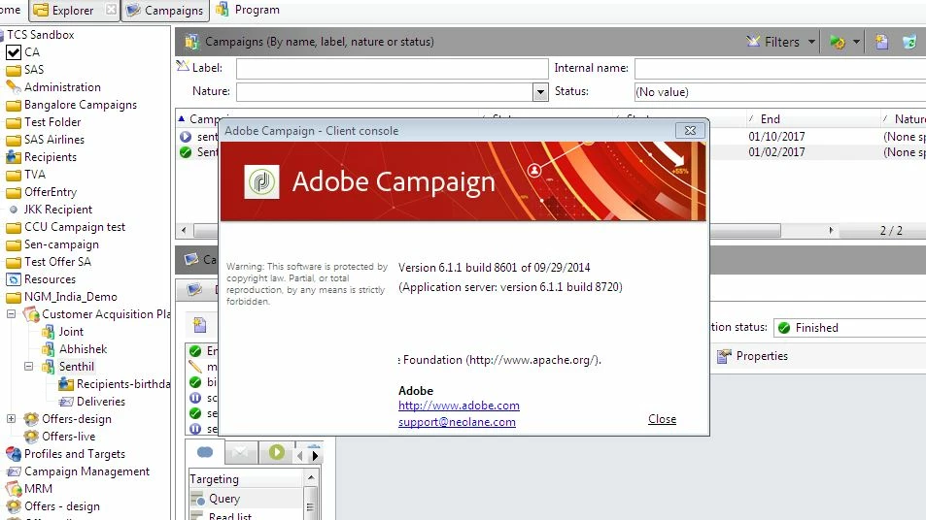
Task: Open the Program tab
Action: click(248, 10)
